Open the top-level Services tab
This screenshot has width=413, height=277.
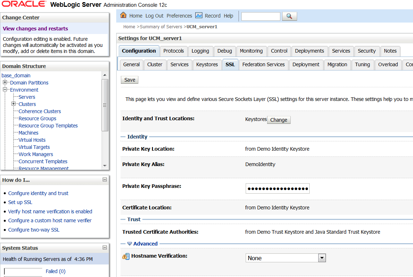click(341, 51)
